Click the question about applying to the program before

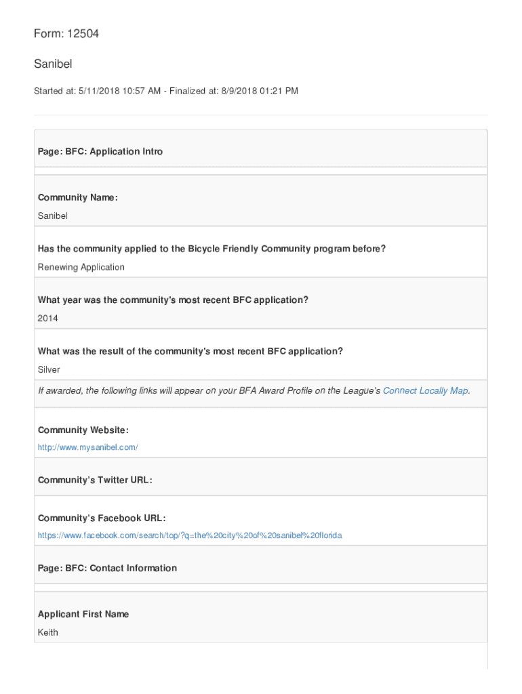pos(212,249)
